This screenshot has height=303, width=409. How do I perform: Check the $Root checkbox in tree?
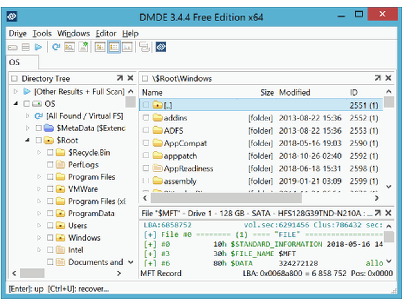(38, 140)
